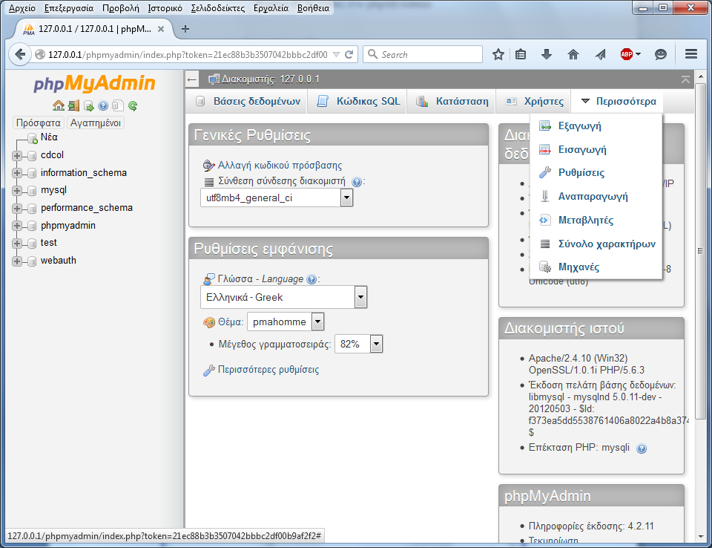
Task: Open the Language dropdown showing Ελληνικά - Greek
Action: [283, 298]
